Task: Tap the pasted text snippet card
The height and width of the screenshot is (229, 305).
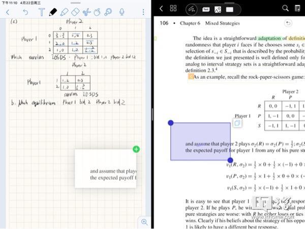Action: coord(106,169)
